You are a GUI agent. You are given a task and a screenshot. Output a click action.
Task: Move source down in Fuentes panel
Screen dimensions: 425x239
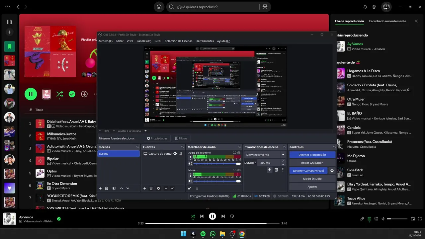pos(172,188)
